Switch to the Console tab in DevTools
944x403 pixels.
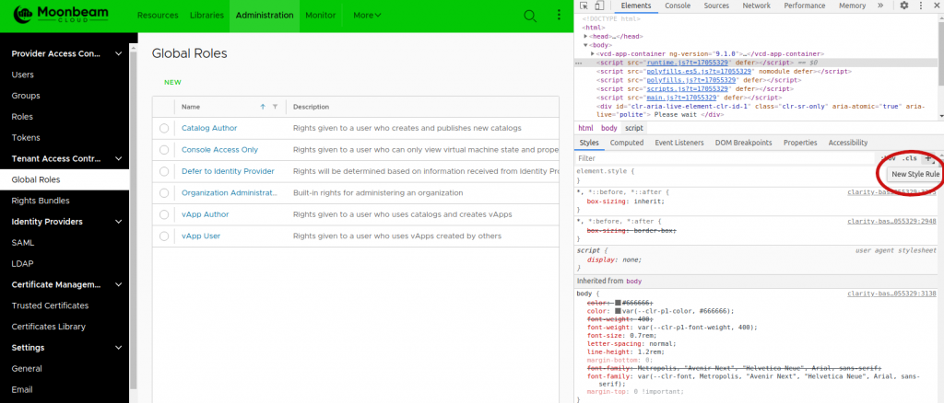click(x=678, y=6)
